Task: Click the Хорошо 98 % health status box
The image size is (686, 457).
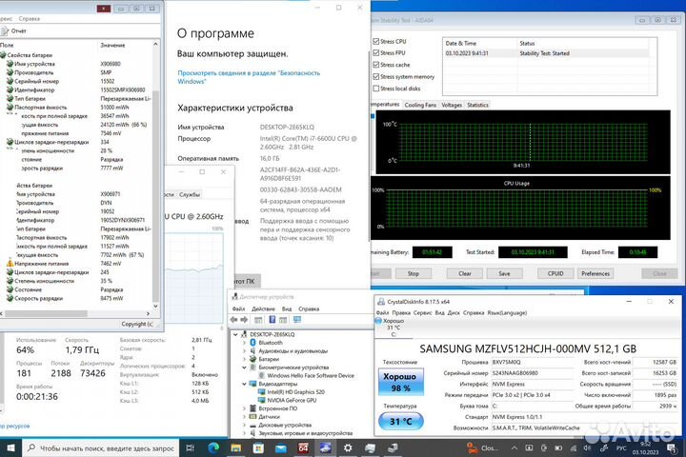Action: (x=400, y=382)
